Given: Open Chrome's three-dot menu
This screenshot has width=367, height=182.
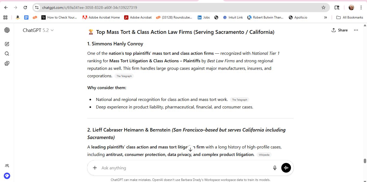Looking at the screenshot, I should pyautogui.click(x=361, y=8).
